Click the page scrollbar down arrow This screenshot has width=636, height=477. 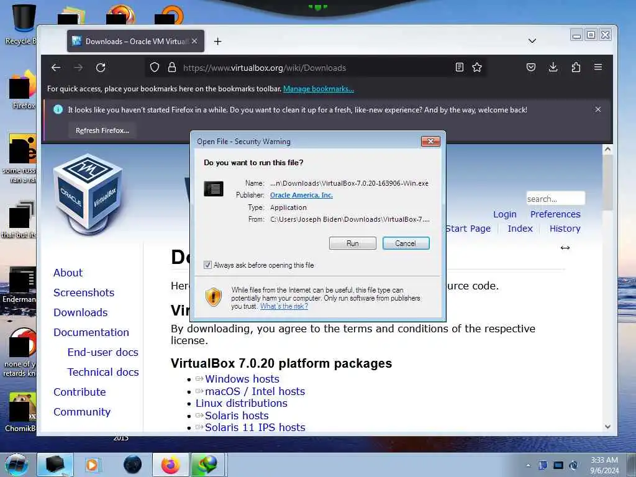click(607, 426)
